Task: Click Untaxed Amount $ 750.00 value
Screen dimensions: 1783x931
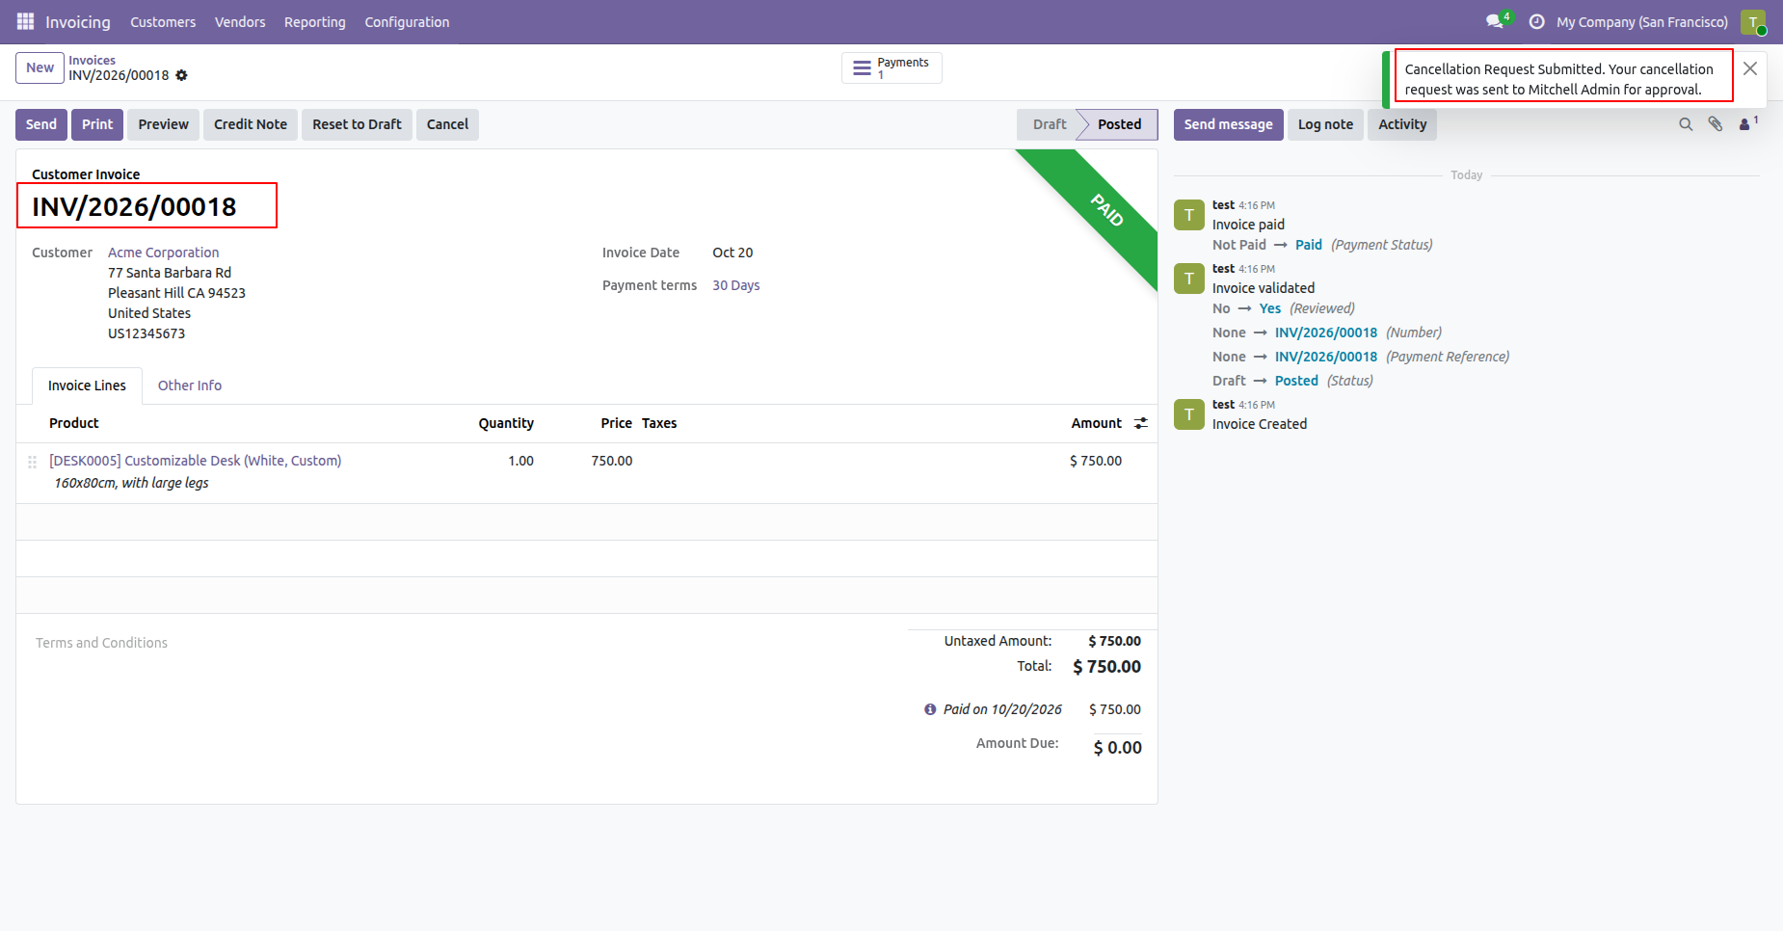Action: pos(1115,641)
